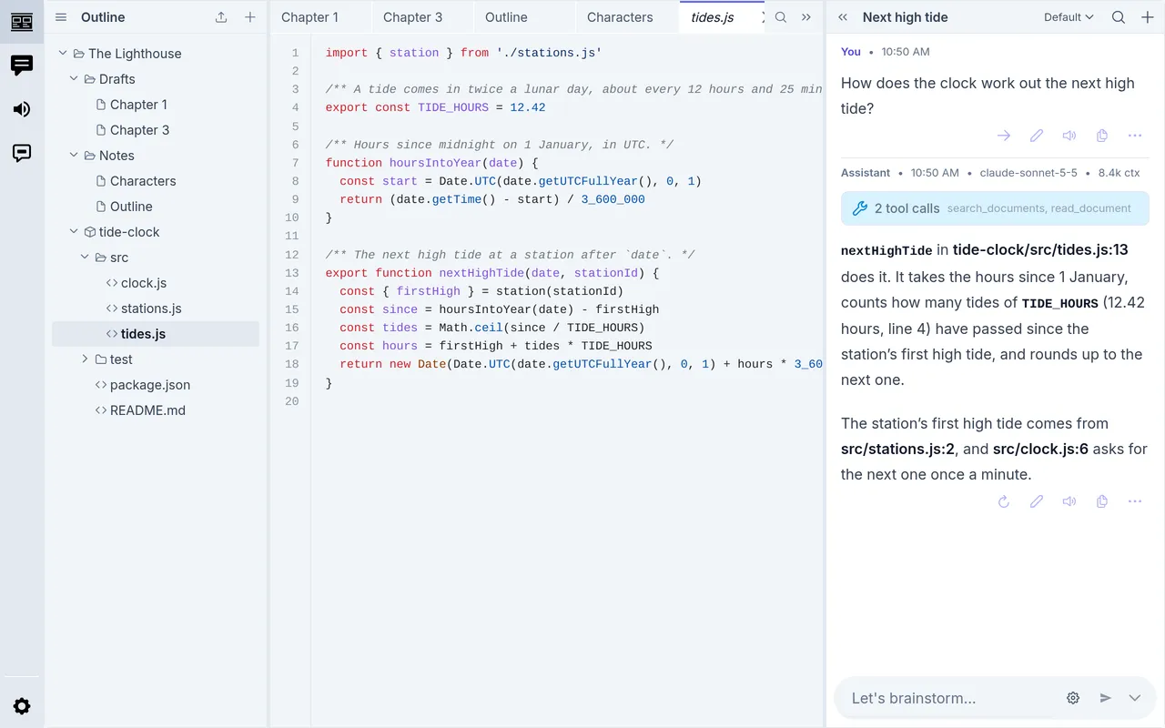
Task: Regenerate the assistant reply
Action: pos(1004,501)
